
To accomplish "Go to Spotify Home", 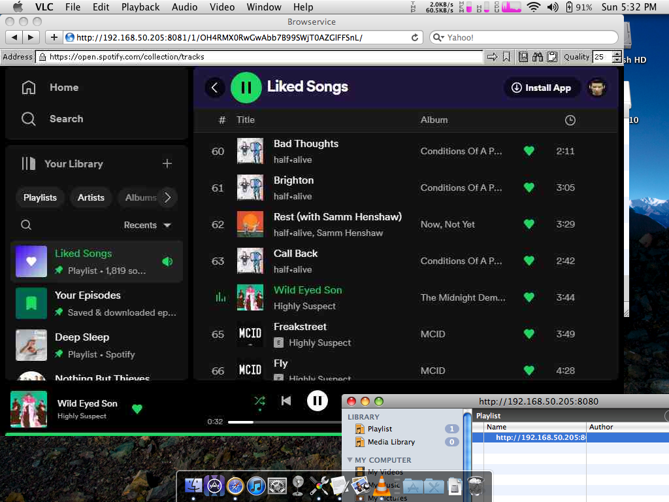I will tap(50, 88).
